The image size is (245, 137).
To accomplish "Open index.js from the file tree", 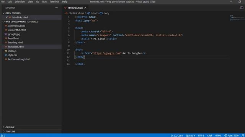I will point(12,51).
